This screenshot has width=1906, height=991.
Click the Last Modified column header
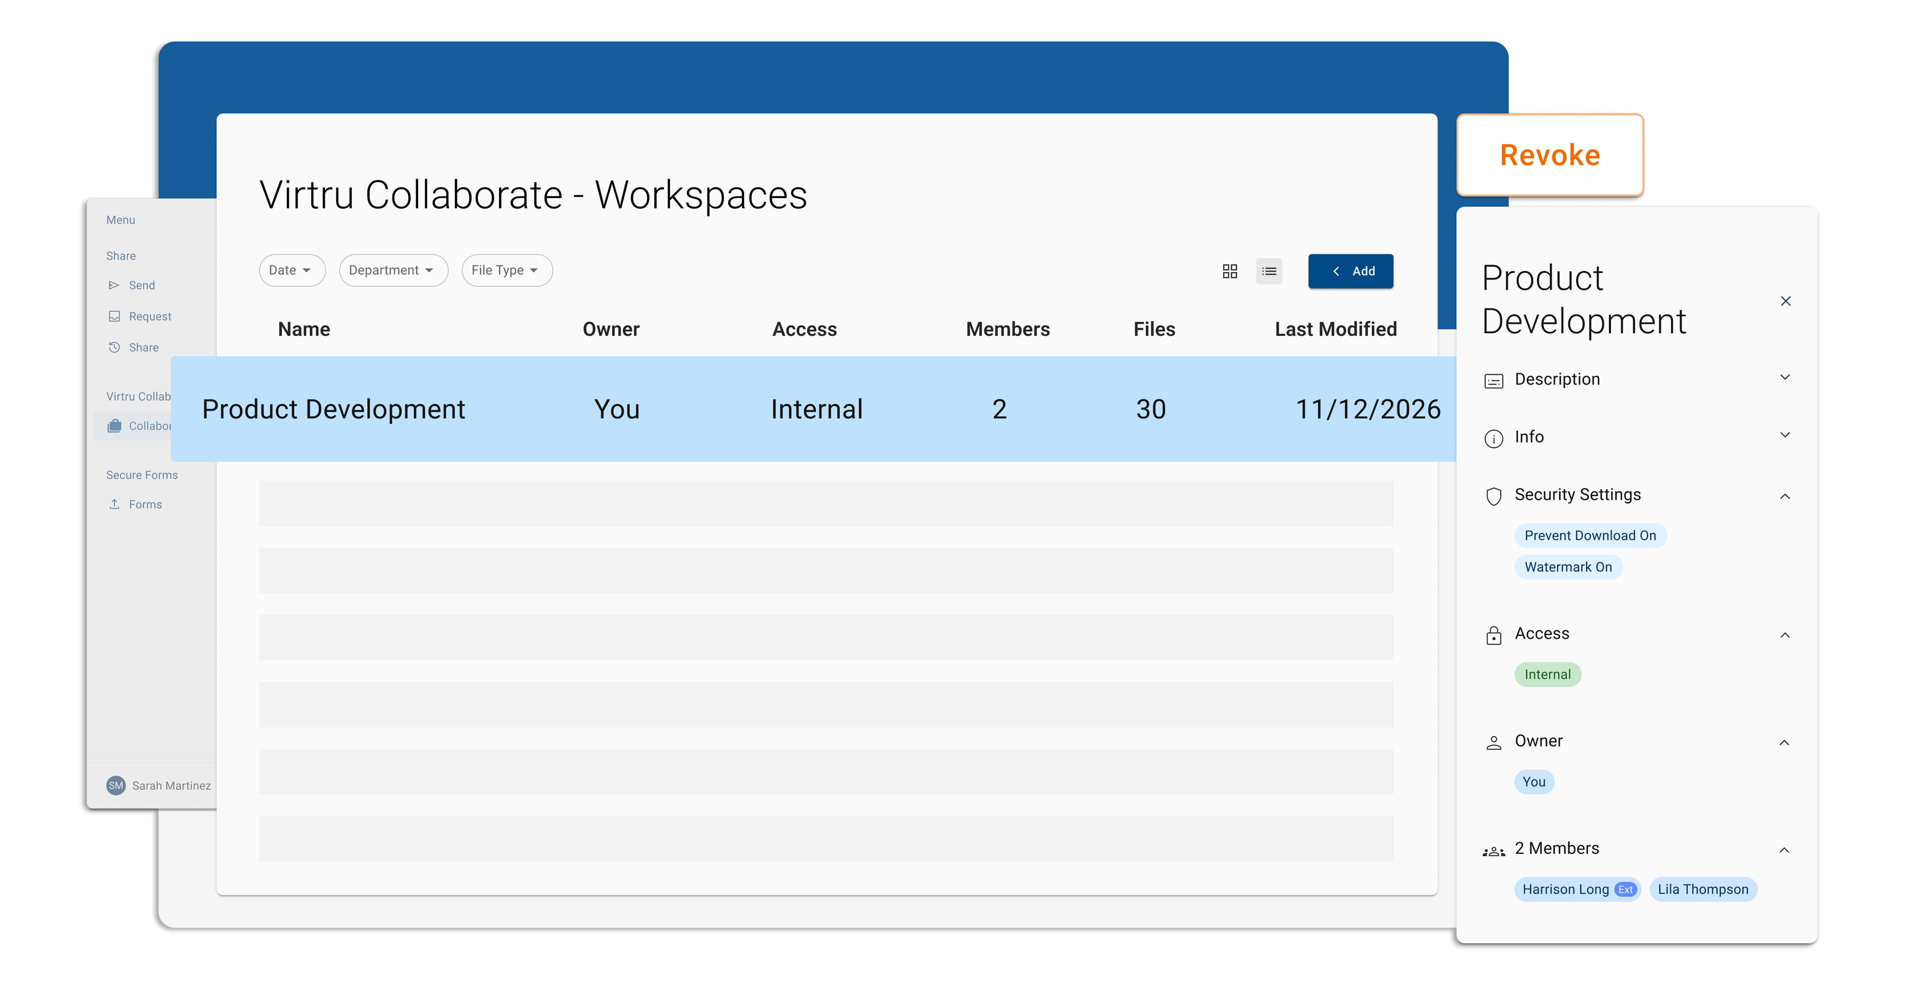pos(1335,328)
